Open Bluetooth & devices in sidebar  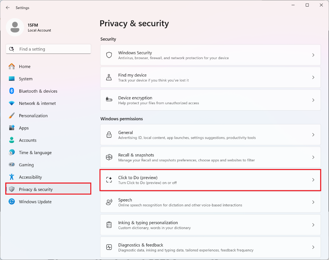(x=38, y=91)
